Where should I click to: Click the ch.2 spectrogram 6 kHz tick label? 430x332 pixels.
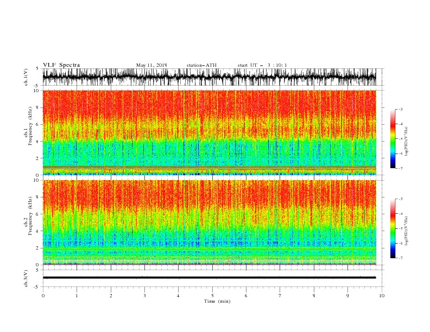[x=38, y=214]
